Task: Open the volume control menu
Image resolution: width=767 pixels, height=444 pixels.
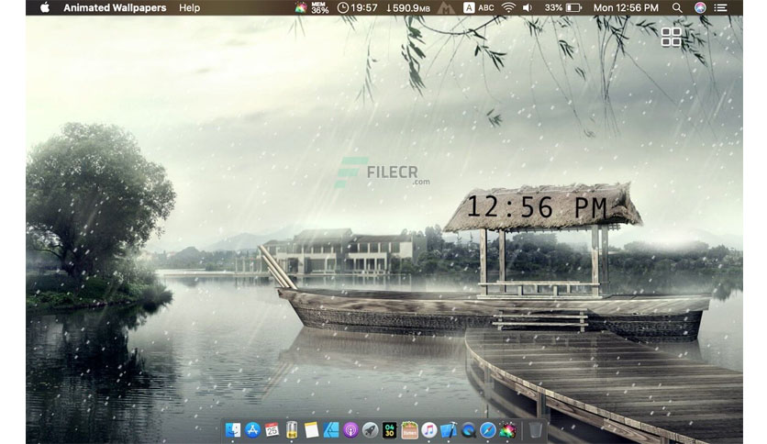Action: coord(528,8)
